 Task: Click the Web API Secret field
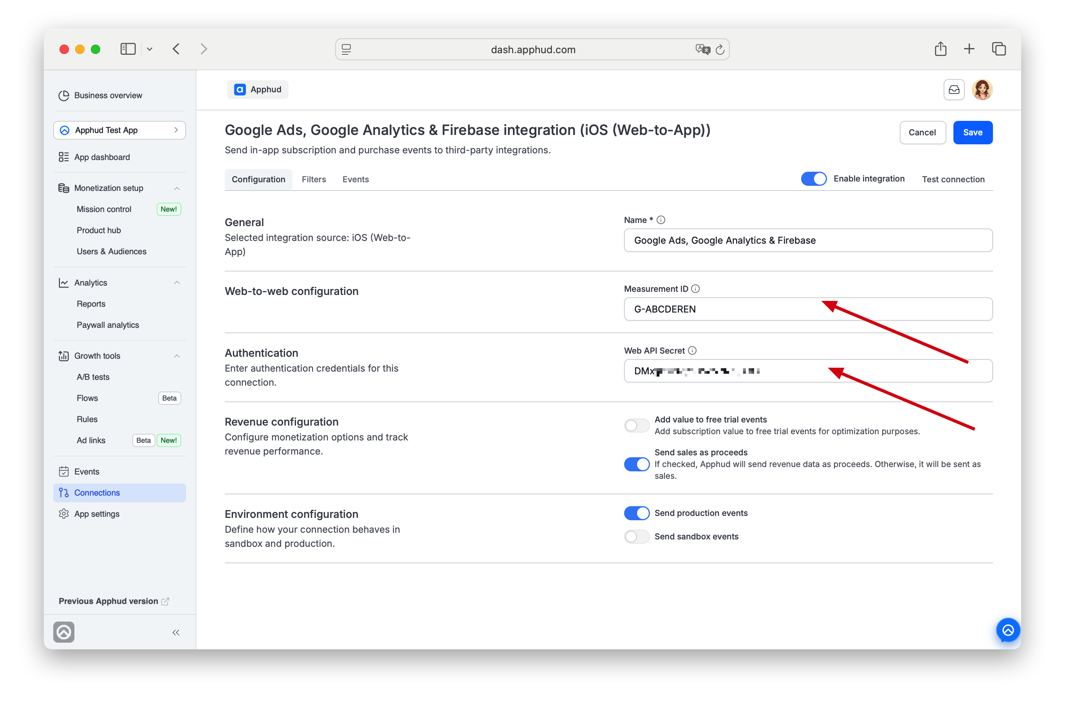(x=808, y=371)
